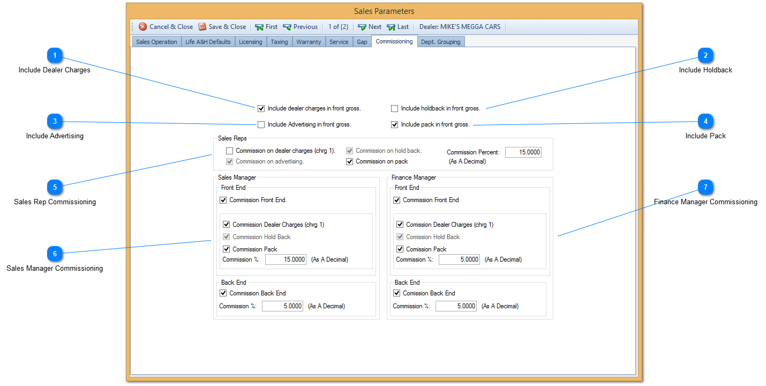Click the Previous button label
Screen dimensions: 766x386
point(305,27)
